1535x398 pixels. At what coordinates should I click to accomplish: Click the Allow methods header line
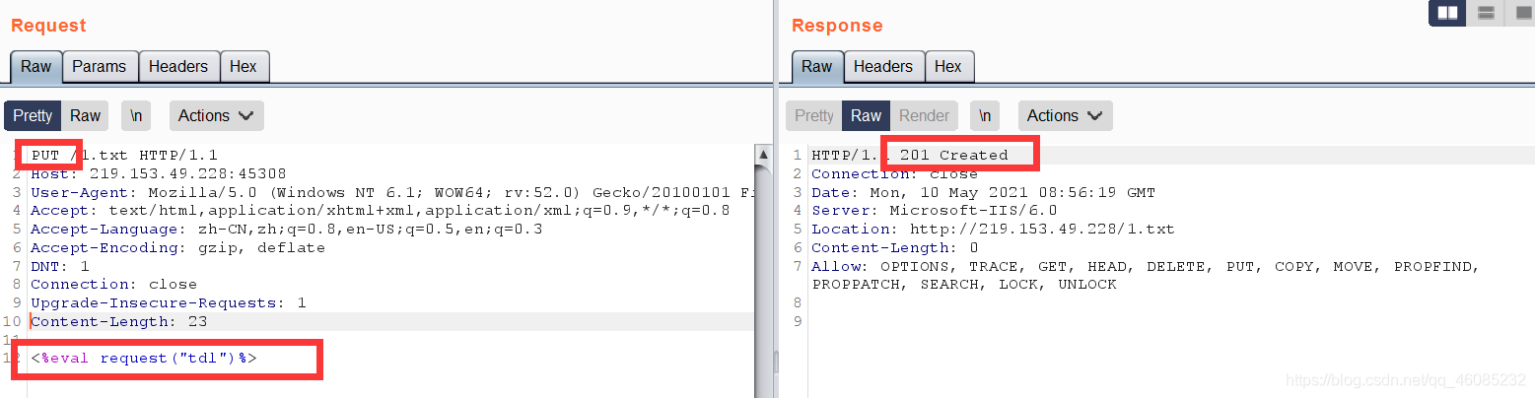(x=1146, y=275)
